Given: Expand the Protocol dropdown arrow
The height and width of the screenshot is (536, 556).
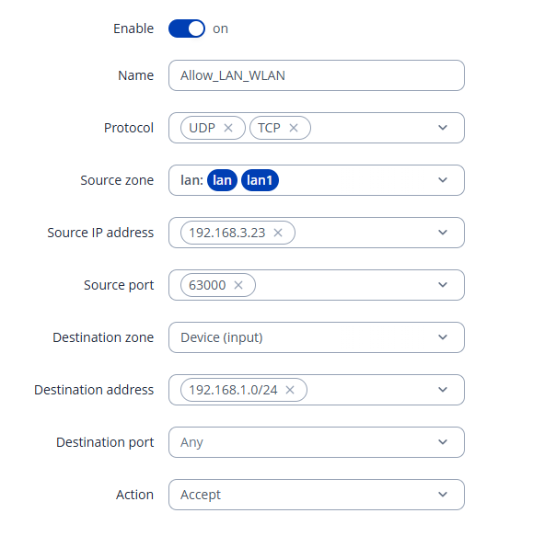Looking at the screenshot, I should tap(443, 128).
